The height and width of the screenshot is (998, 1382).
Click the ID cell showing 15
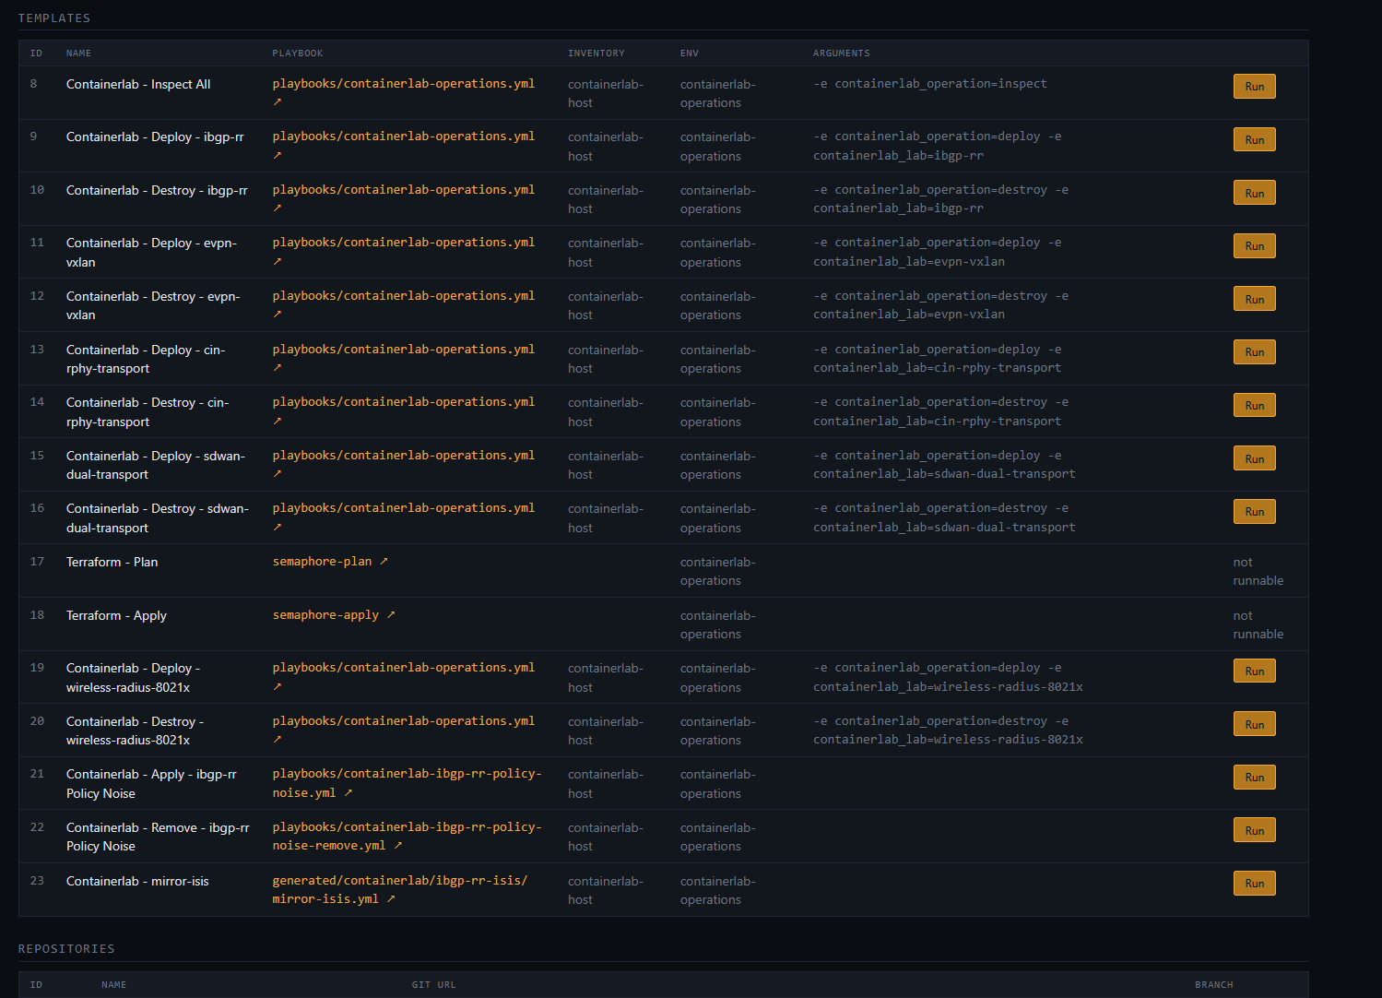37,456
